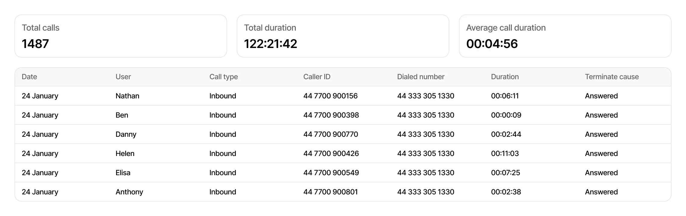Click duration 00:07:25 in Elisa's row
686x216 pixels.
click(505, 173)
